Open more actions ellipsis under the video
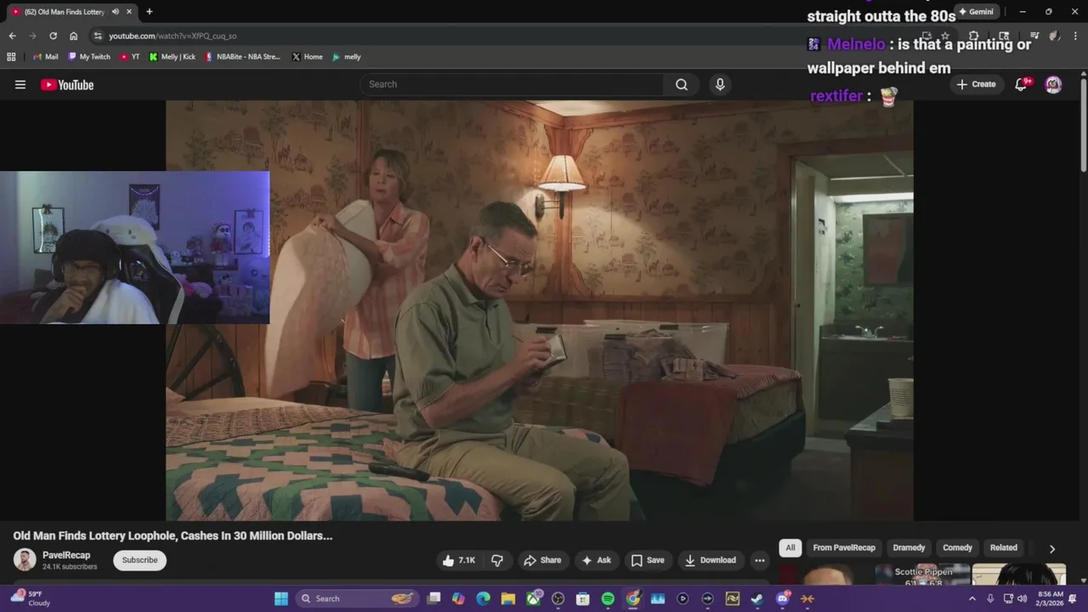1088x612 pixels. (x=760, y=560)
